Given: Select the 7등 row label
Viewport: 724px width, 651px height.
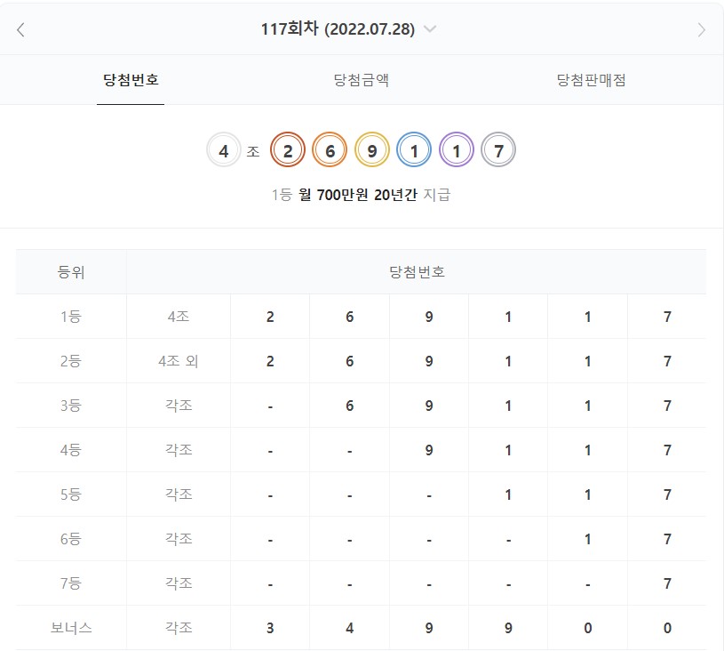Looking at the screenshot, I should point(71,583).
